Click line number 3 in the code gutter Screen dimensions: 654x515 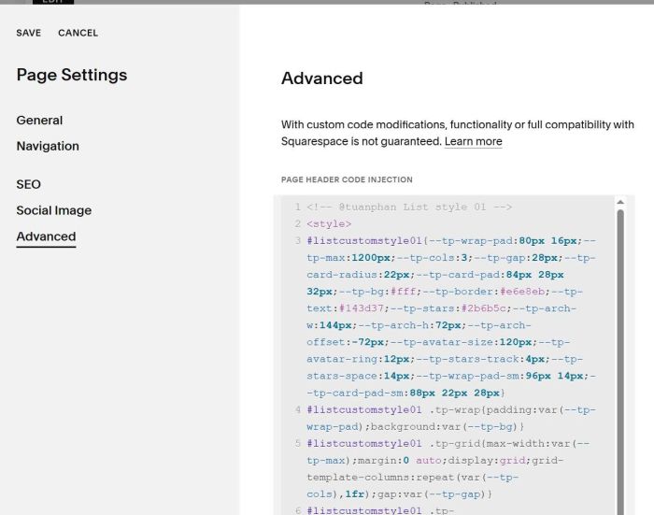tap(297, 241)
